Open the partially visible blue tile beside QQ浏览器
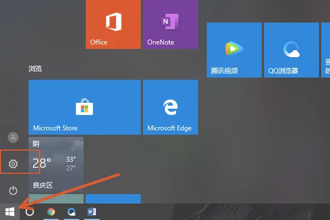This screenshot has width=330, height=220. coord(326,50)
